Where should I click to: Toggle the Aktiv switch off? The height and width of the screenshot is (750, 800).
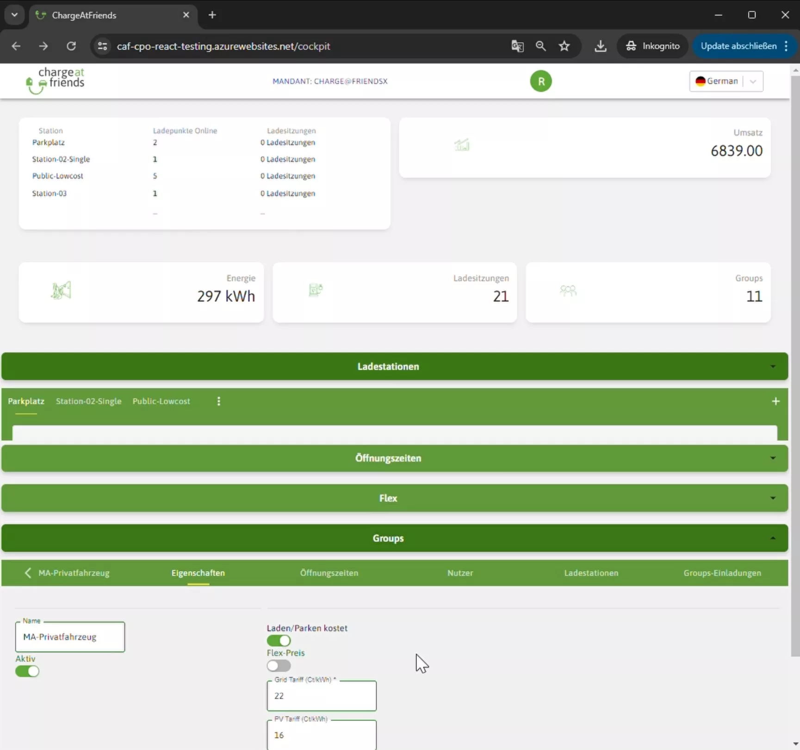[x=27, y=671]
